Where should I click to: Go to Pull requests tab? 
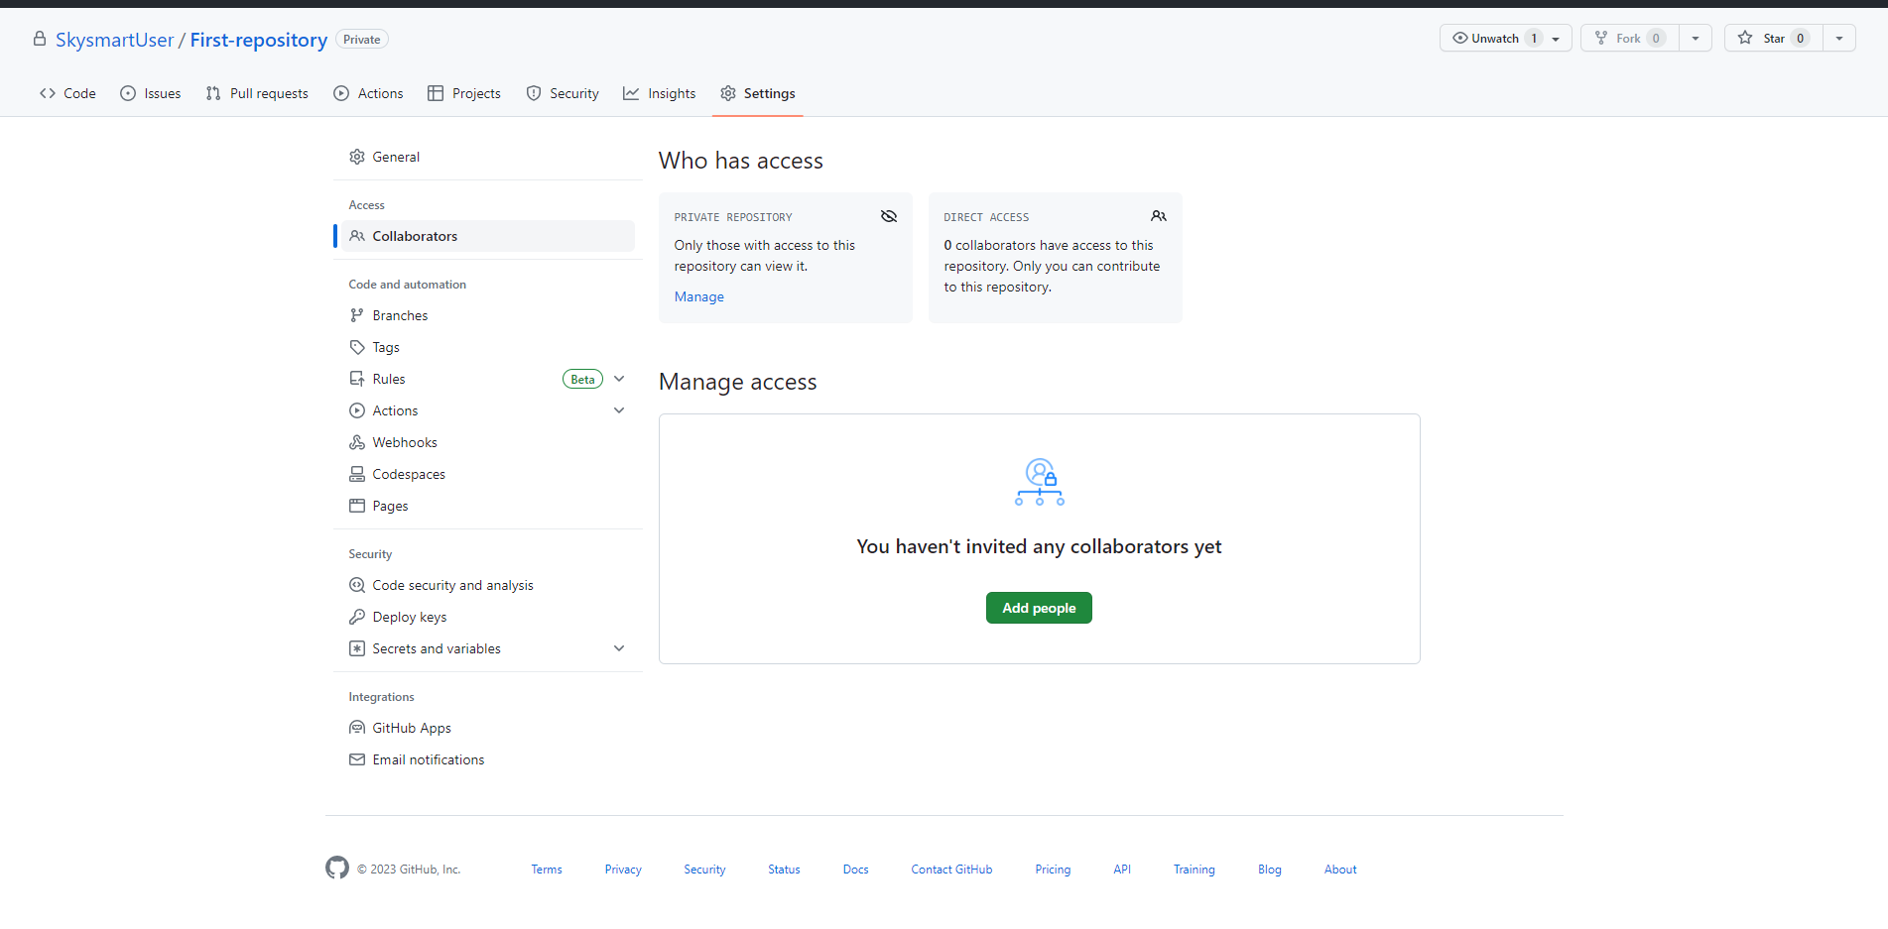[257, 93]
